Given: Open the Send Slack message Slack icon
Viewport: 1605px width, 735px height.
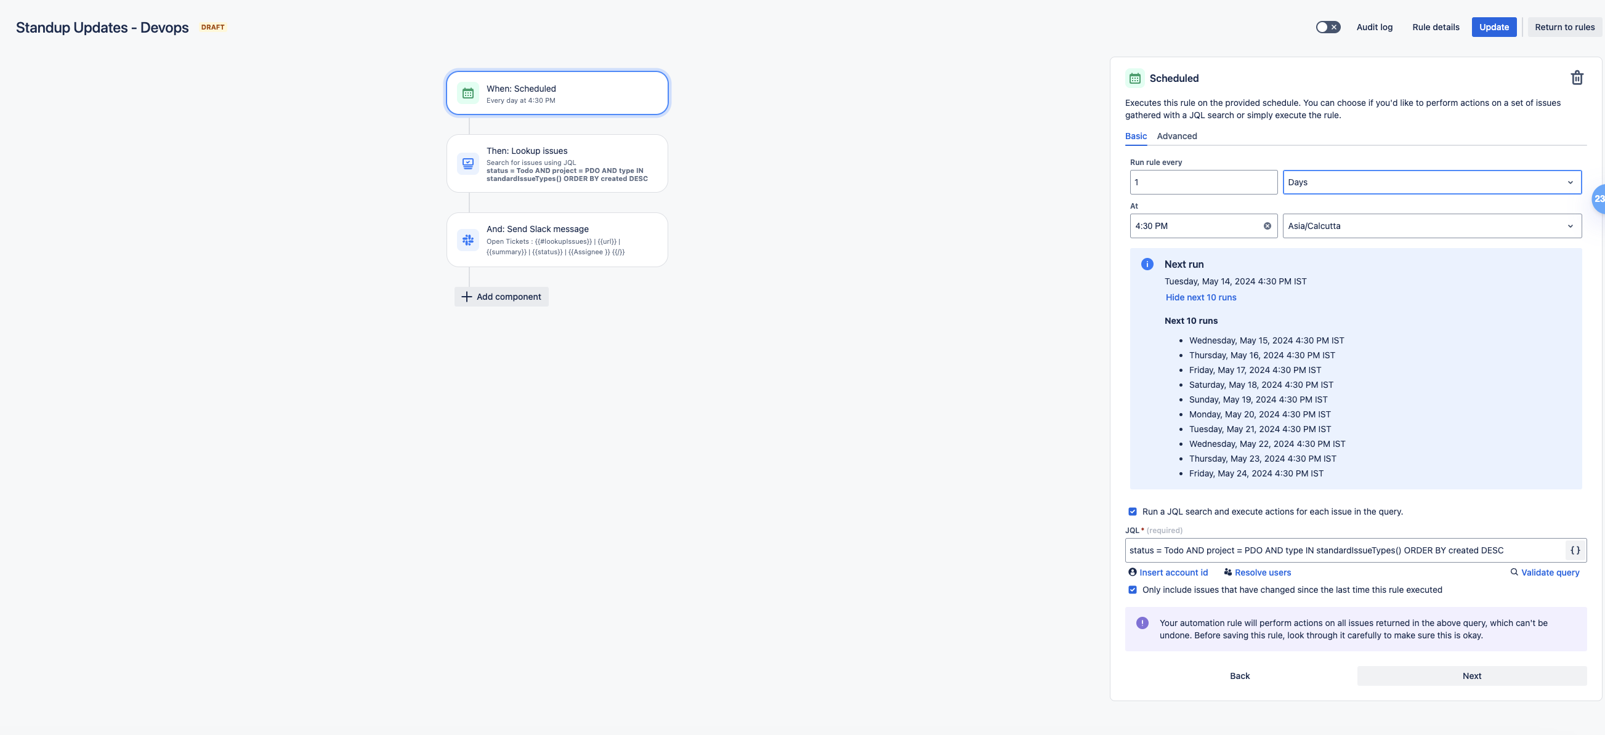Looking at the screenshot, I should click(x=468, y=240).
